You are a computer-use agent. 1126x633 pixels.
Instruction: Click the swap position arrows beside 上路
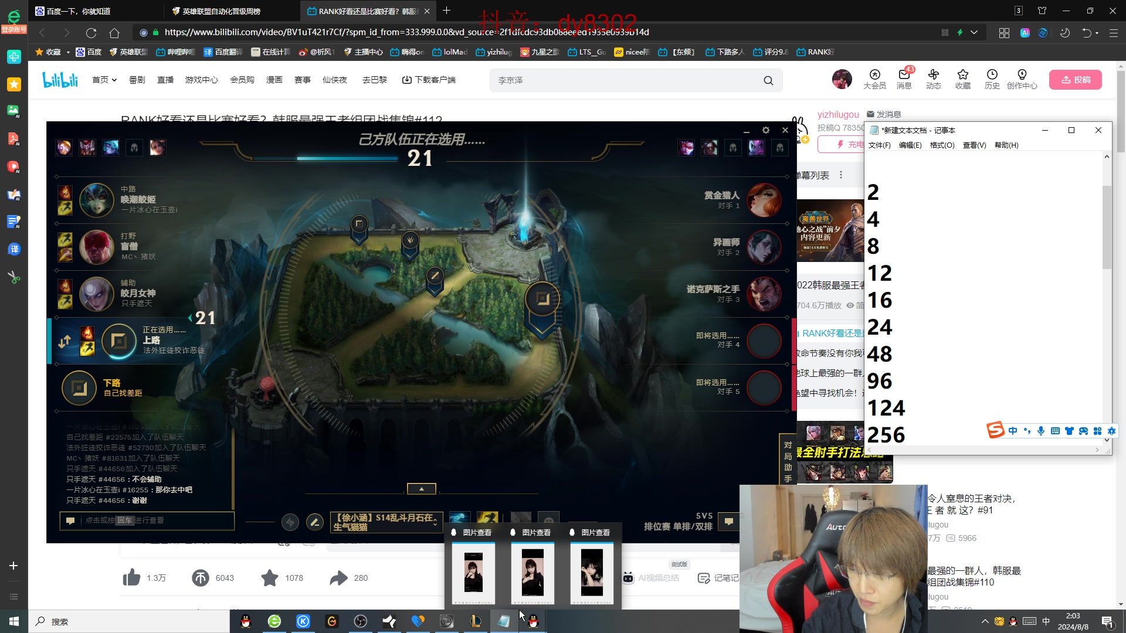click(x=65, y=341)
